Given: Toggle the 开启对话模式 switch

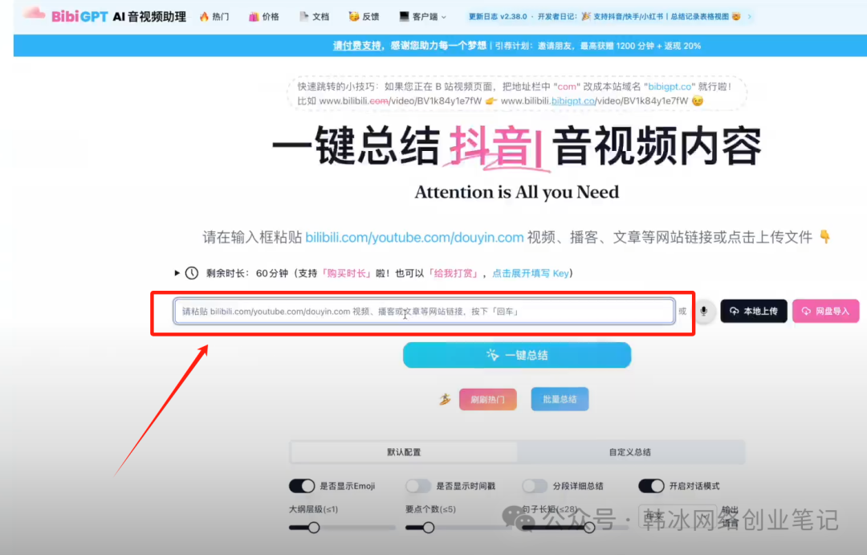Looking at the screenshot, I should 651,486.
